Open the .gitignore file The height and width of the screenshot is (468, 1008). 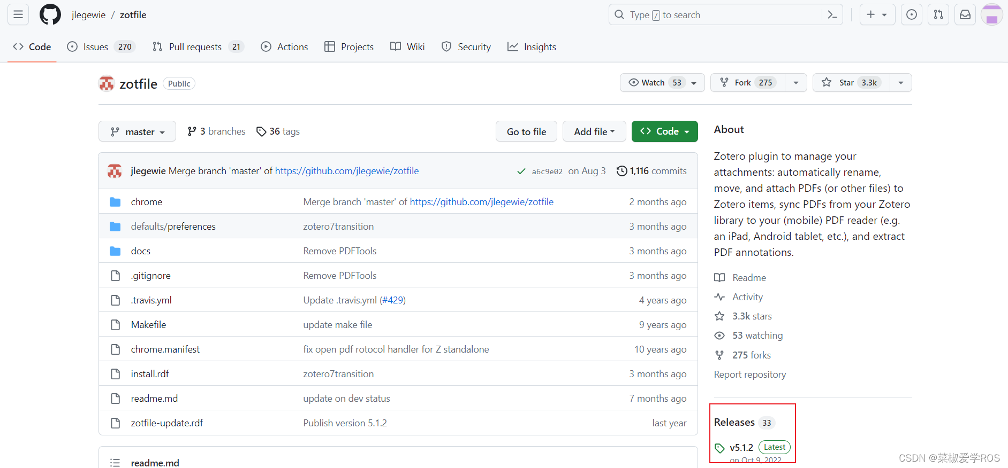151,276
